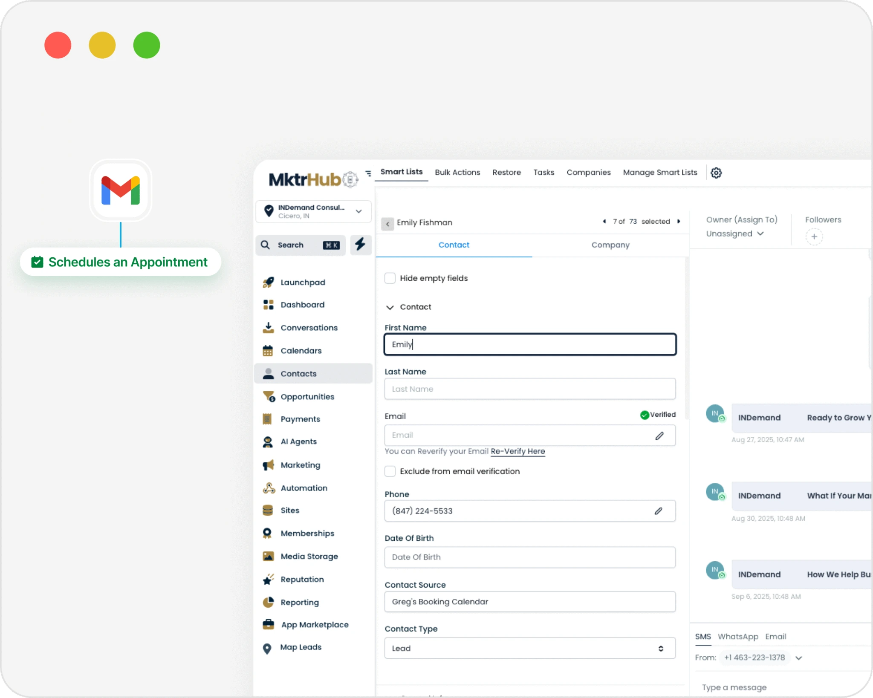873x698 pixels.
Task: Go back using arrow beside Emily Fishman
Action: click(387, 223)
